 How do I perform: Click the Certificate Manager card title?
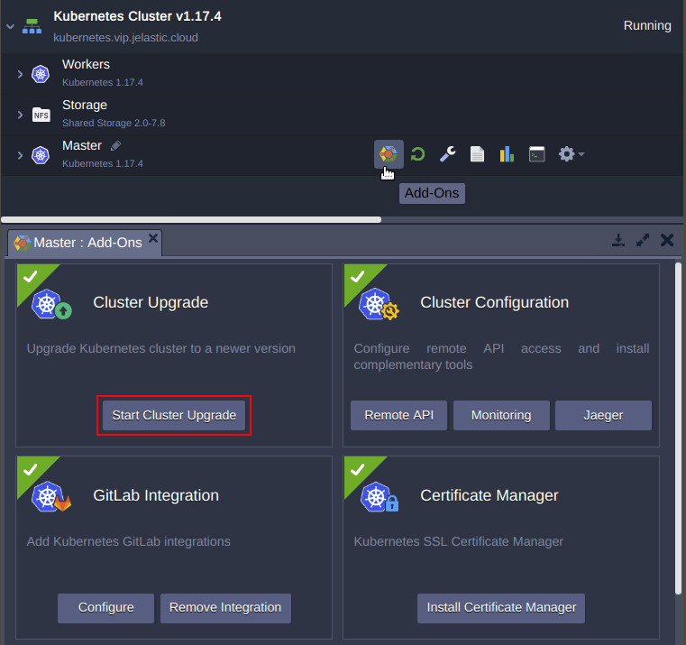(x=489, y=495)
